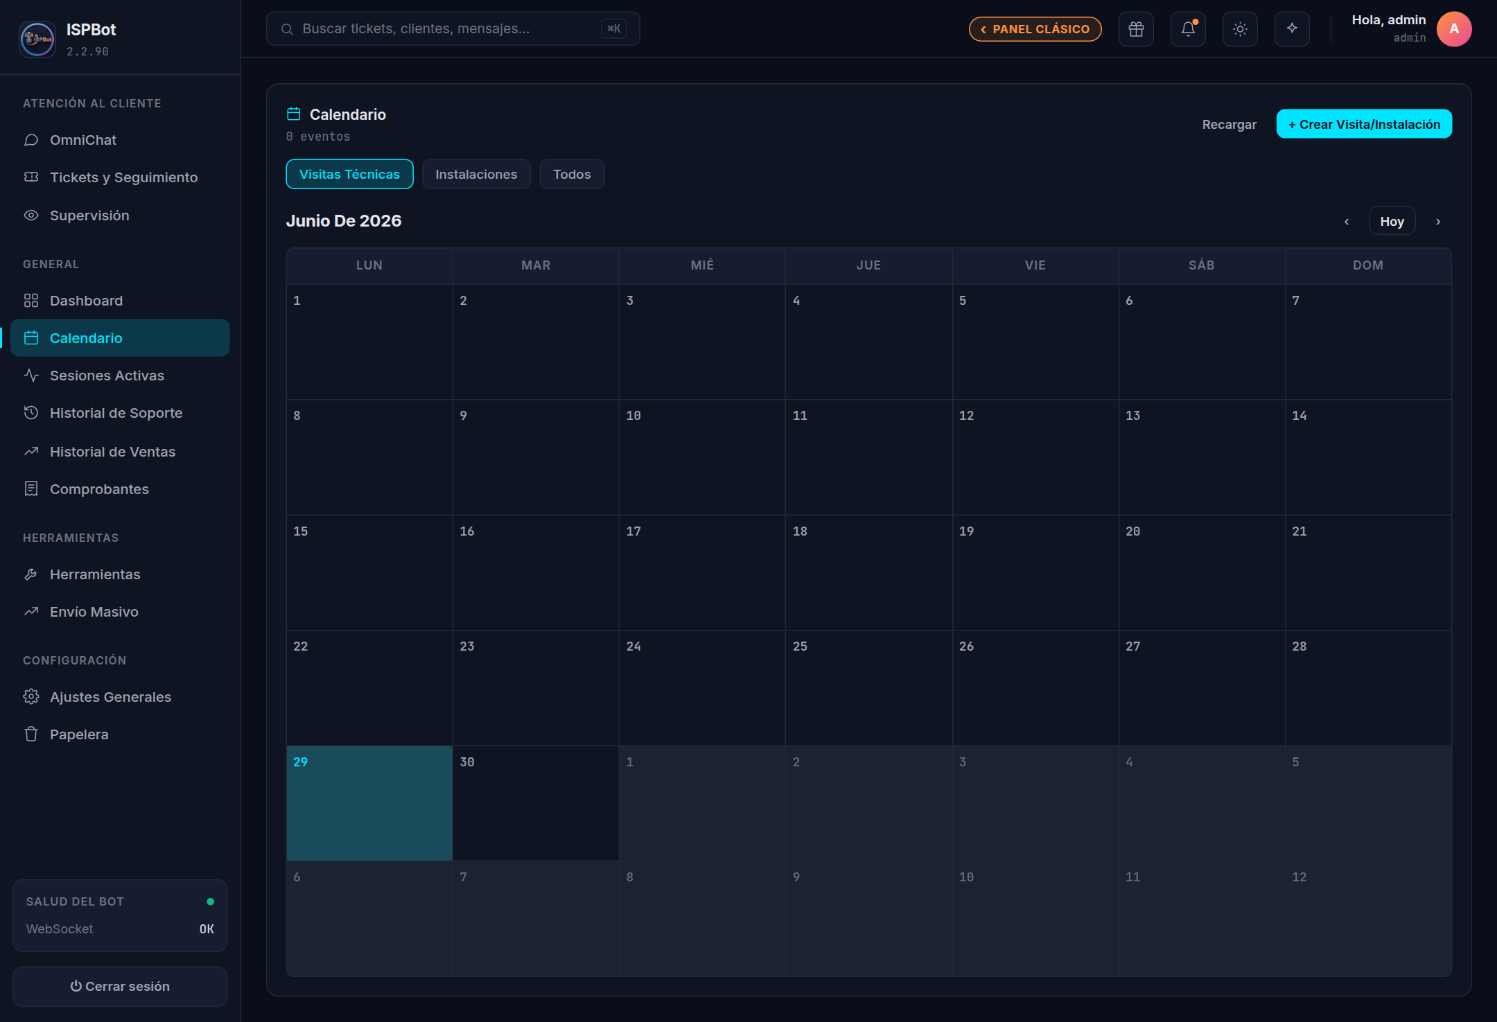1497x1022 pixels.
Task: Jump to today with Hoy button
Action: point(1392,222)
